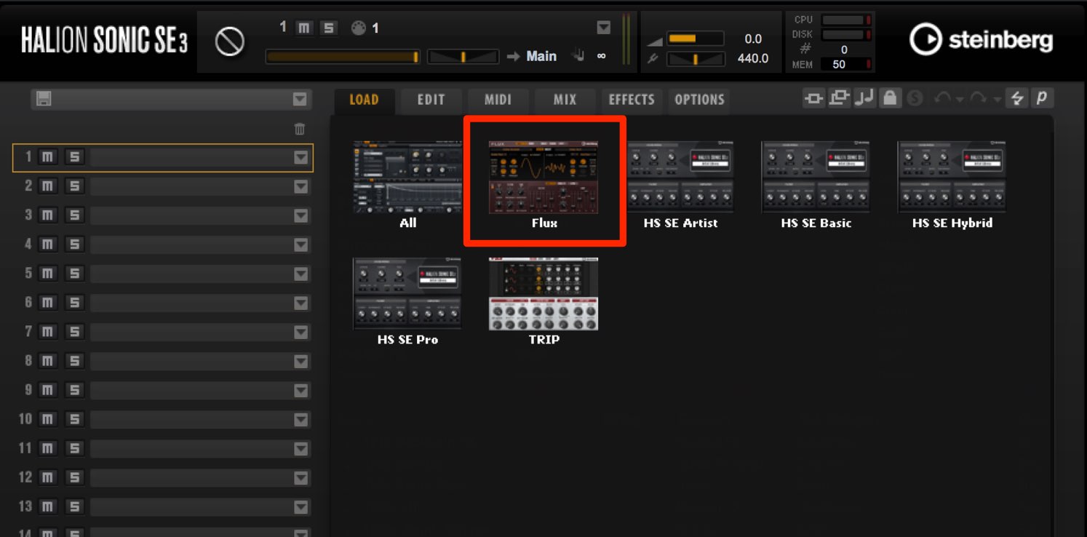Open slot 2 program dropdown arrow
This screenshot has width=1087, height=537.
(x=300, y=186)
